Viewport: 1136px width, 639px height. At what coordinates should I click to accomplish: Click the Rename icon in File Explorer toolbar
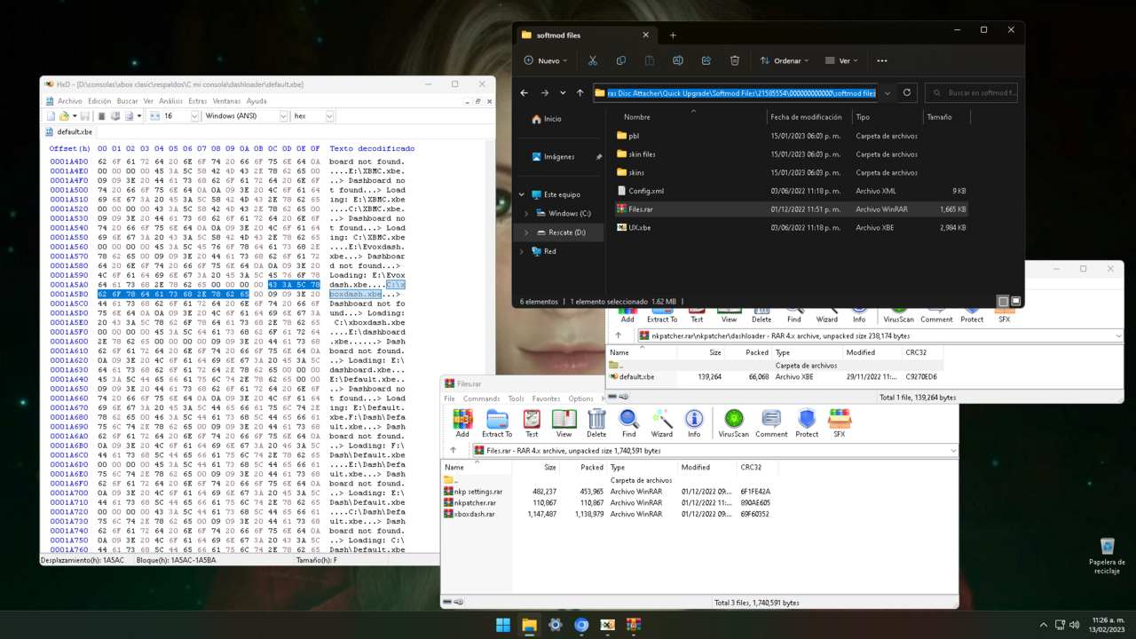point(678,60)
